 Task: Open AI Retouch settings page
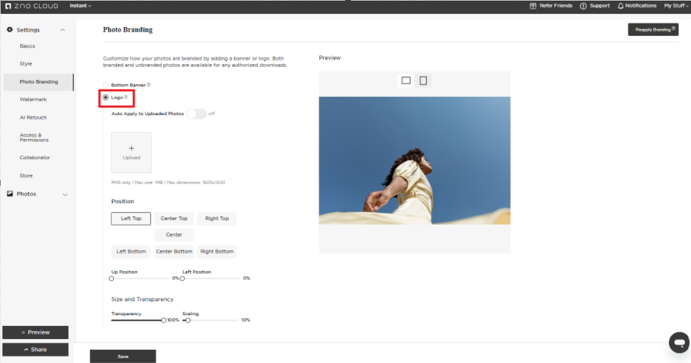(33, 118)
